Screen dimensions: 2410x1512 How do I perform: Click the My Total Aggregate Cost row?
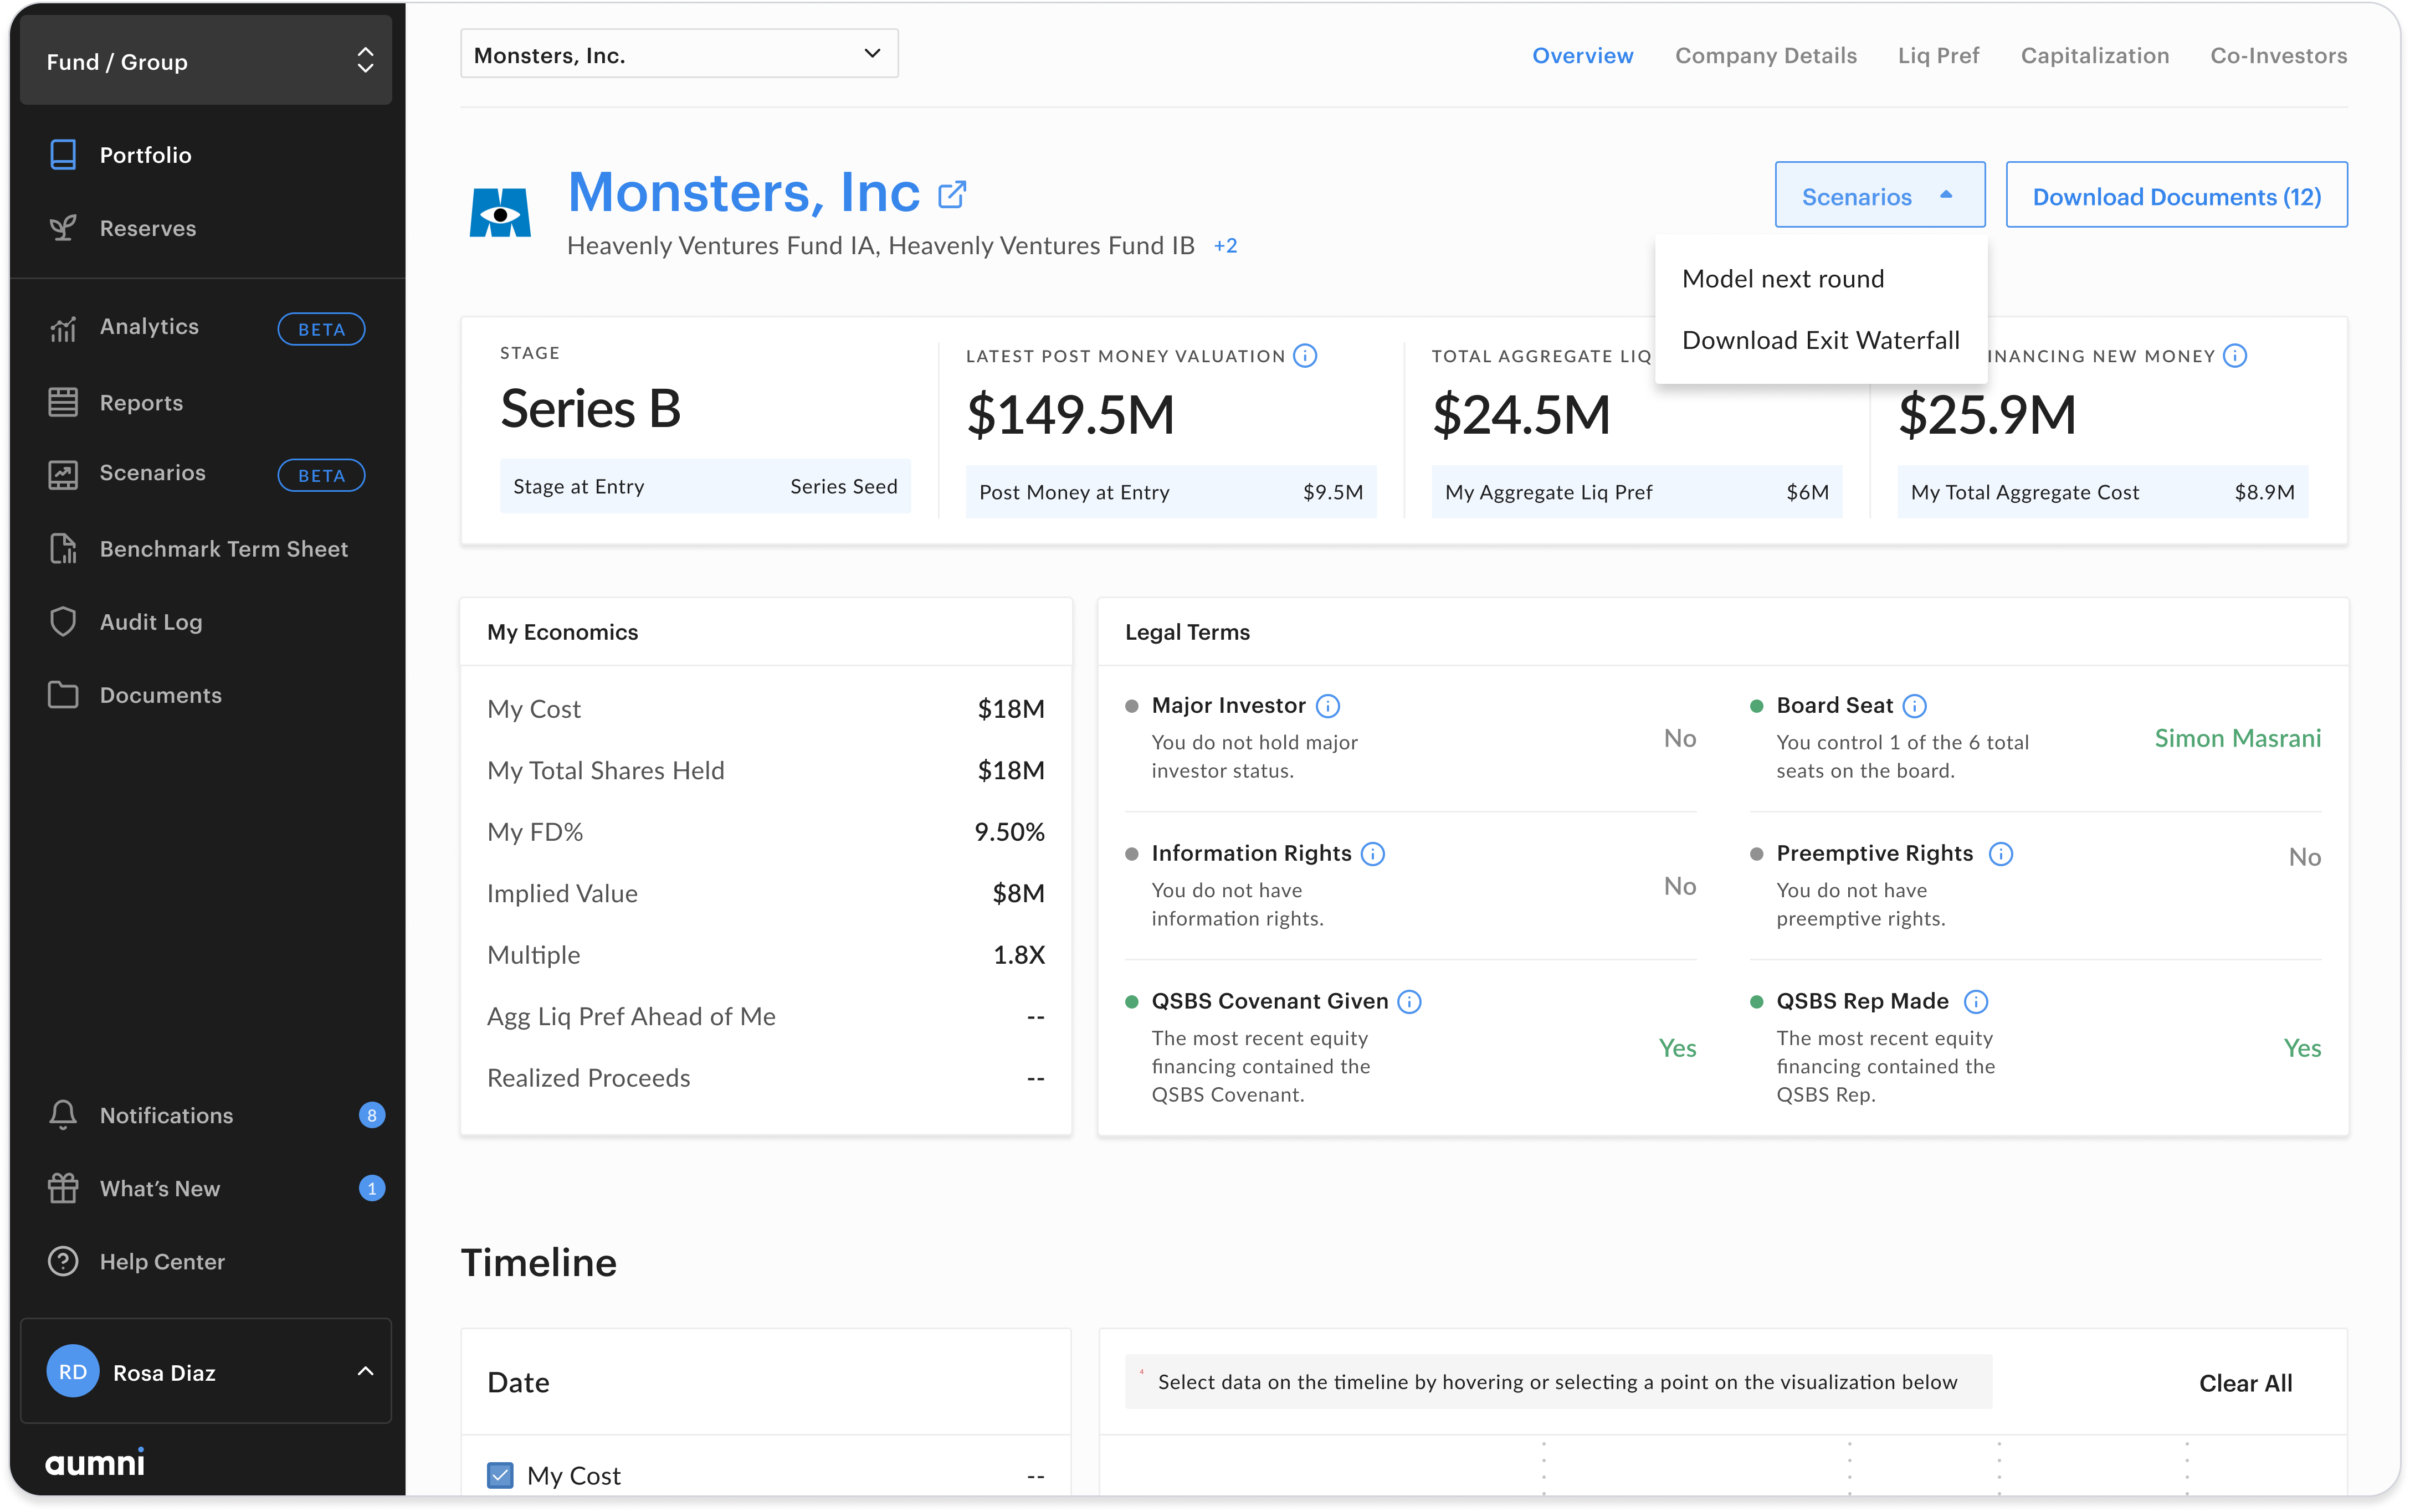click(2102, 492)
